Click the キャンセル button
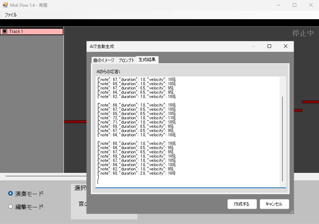 [274, 204]
